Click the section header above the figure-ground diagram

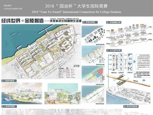[90, 22]
